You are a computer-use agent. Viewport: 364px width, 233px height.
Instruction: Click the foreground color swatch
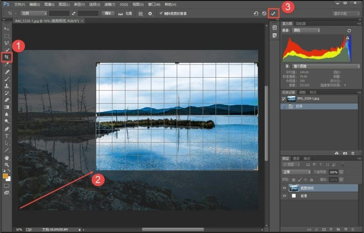point(5,176)
